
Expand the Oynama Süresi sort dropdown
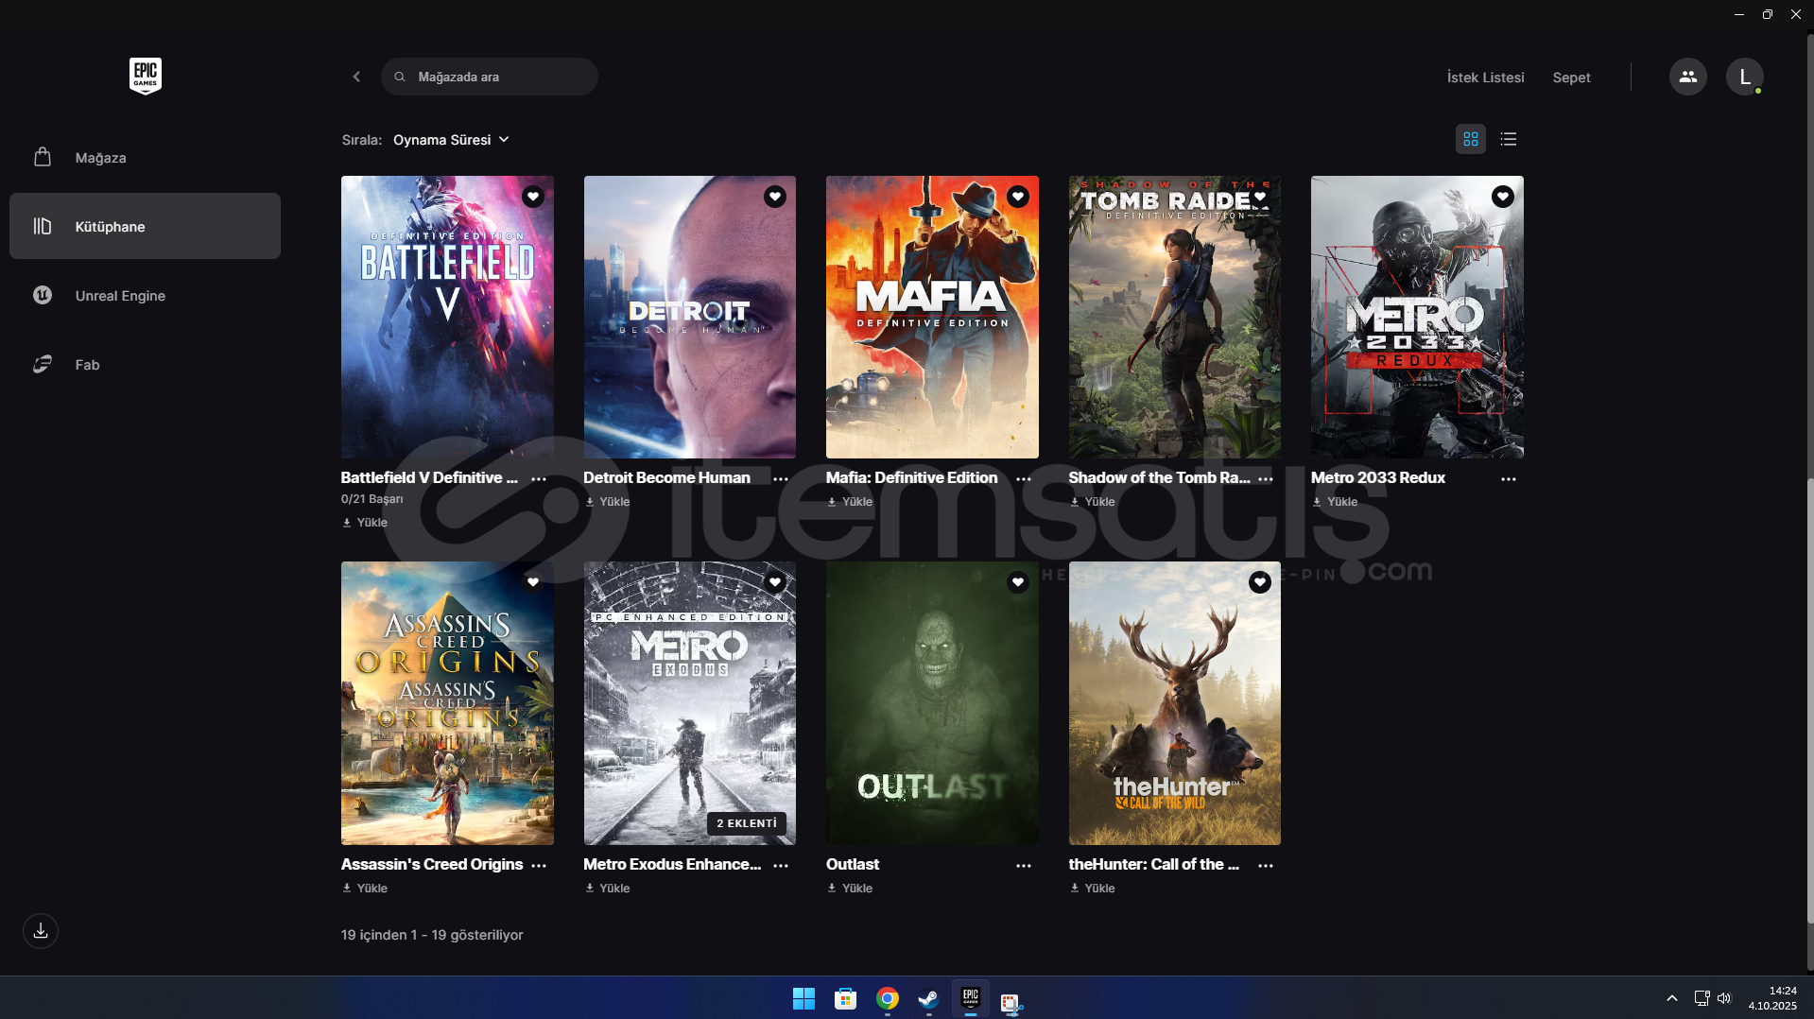pos(451,140)
